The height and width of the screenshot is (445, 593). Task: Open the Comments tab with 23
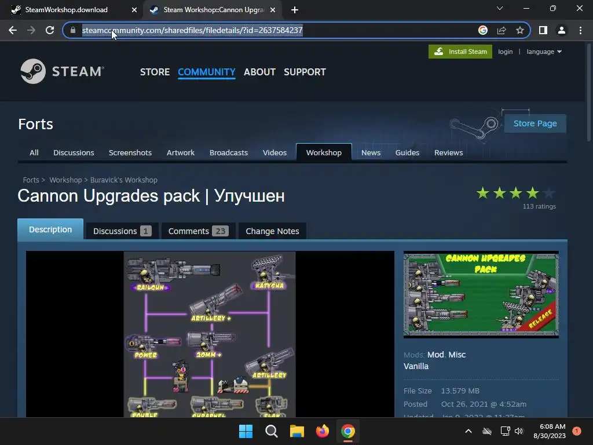point(198,231)
